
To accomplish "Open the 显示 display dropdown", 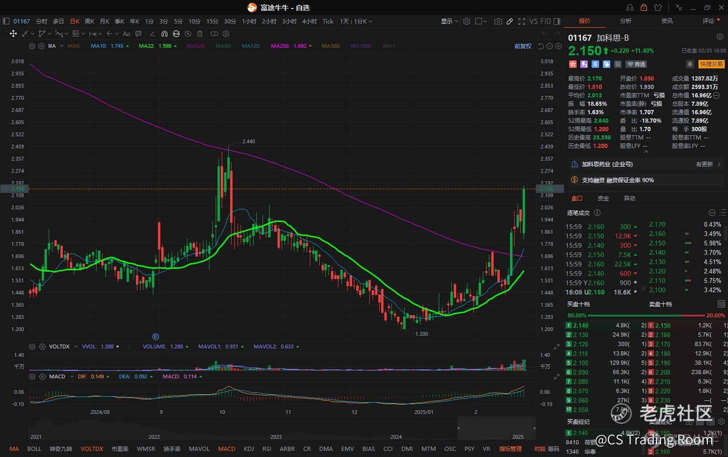I will [449, 21].
